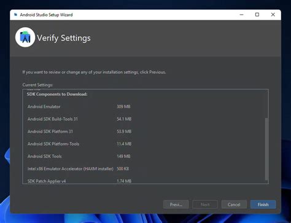Minimize the Setup Wizard window

tap(241, 15)
